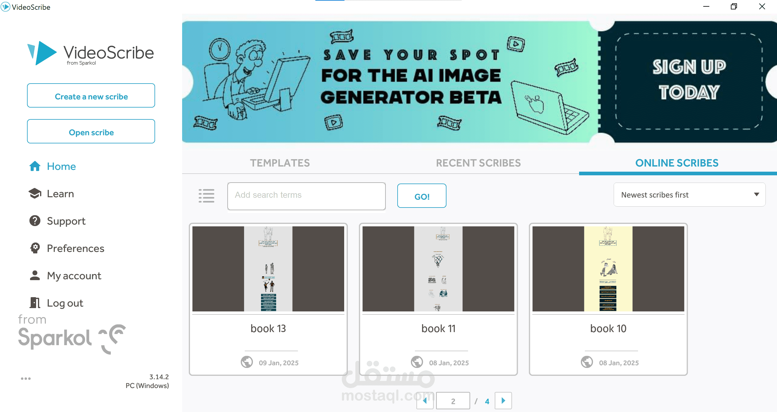This screenshot has width=777, height=412.
Task: Open Learn via graduation cap icon
Action: tap(35, 194)
